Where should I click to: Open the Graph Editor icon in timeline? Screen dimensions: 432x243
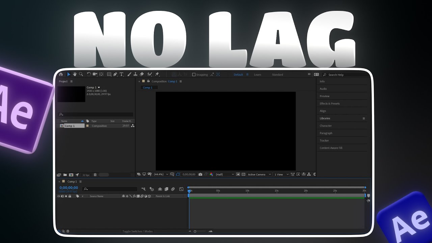[181, 189]
